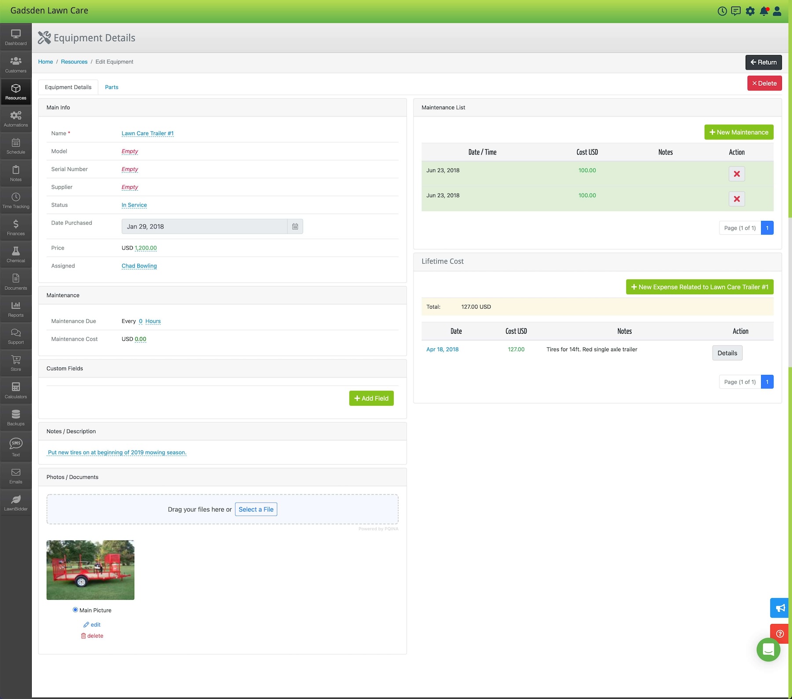Open the chat support bubble
Viewport: 792px width, 699px height.
768,649
